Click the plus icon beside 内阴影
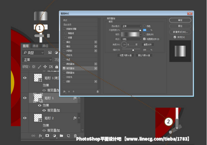 [x=96, y=51]
